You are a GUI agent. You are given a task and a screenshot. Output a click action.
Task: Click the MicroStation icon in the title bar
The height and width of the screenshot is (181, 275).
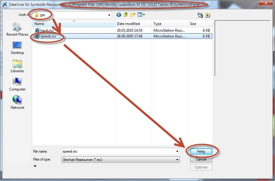pyautogui.click(x=5, y=4)
